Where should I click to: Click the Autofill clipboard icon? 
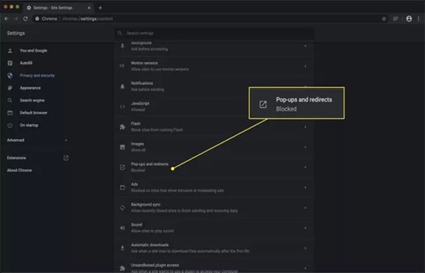point(10,63)
